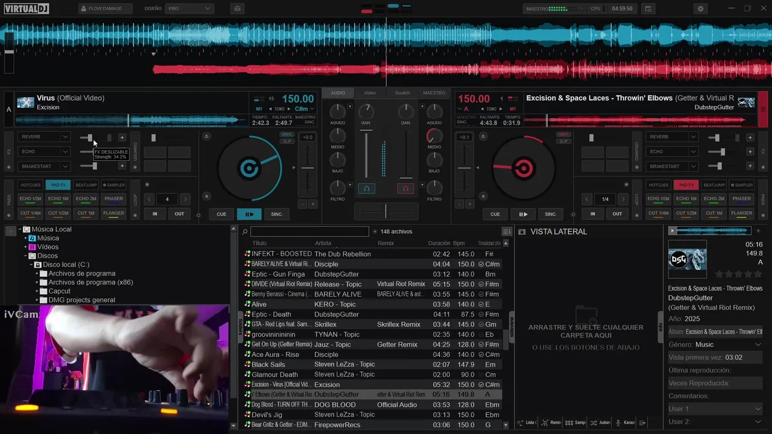Click Vista Lateral folder icon
This screenshot has width=772, height=434.
pos(522,231)
